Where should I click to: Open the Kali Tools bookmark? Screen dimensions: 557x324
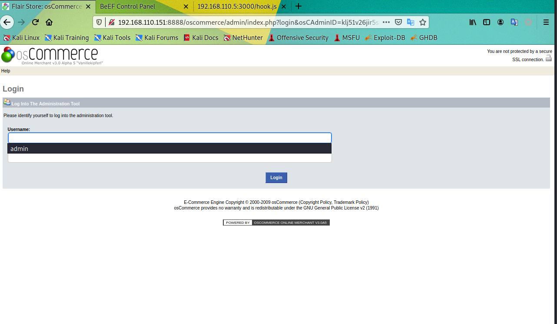[112, 38]
